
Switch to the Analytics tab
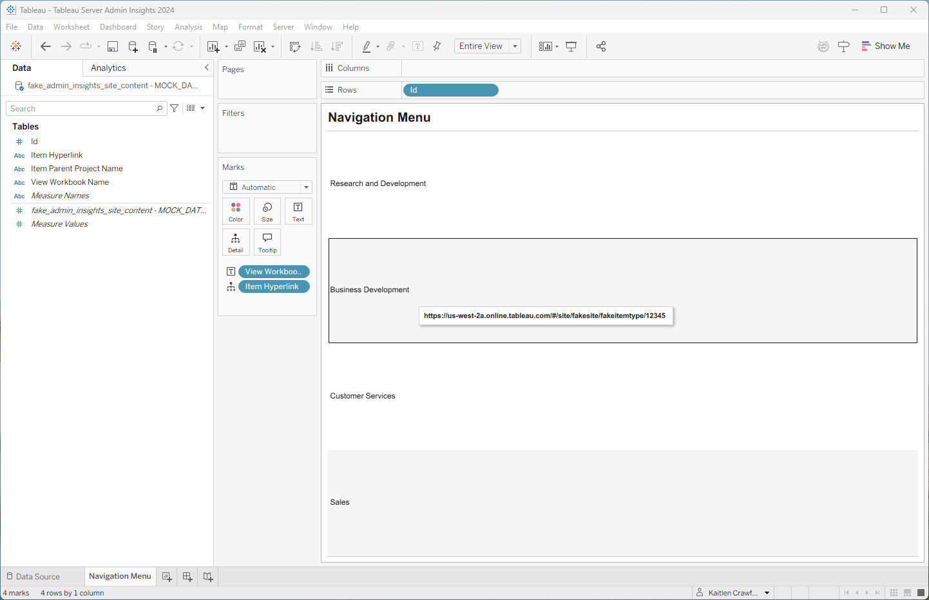[x=108, y=68]
